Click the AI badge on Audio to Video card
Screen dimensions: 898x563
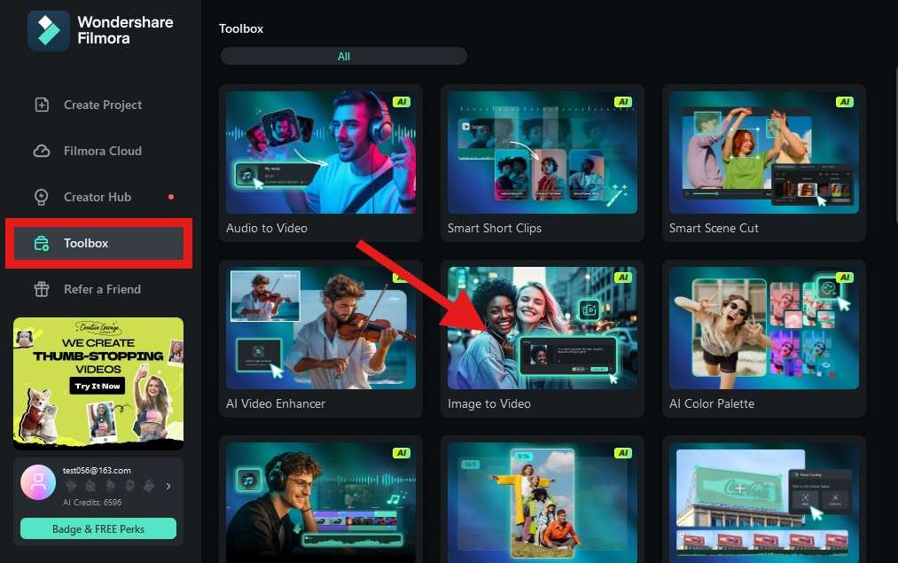click(x=402, y=102)
